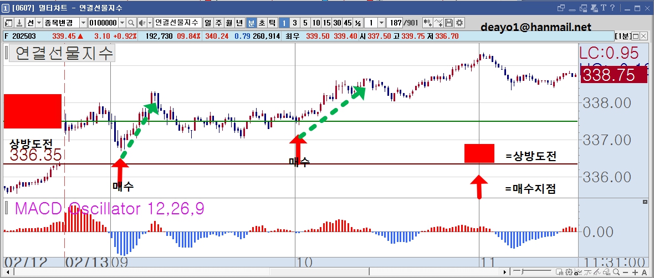654x278 pixels.
Task: Click the window number 1 icon in title
Action: [6, 8]
